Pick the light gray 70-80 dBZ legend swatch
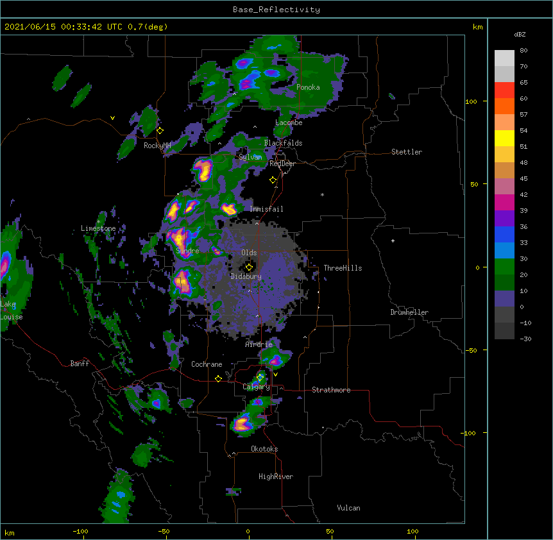 point(504,58)
